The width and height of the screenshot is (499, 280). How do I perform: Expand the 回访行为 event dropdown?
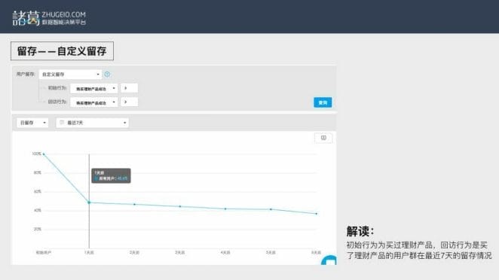[94, 102]
